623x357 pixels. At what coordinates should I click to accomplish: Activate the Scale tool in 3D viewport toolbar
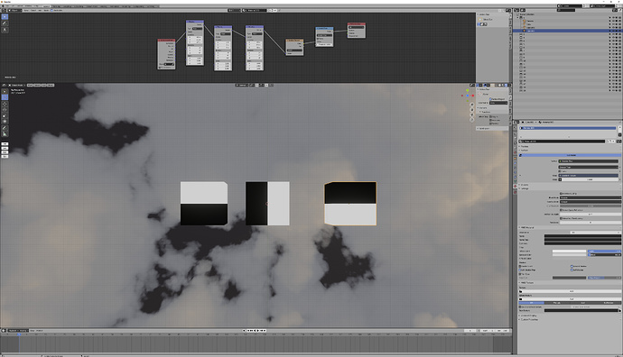click(5, 115)
